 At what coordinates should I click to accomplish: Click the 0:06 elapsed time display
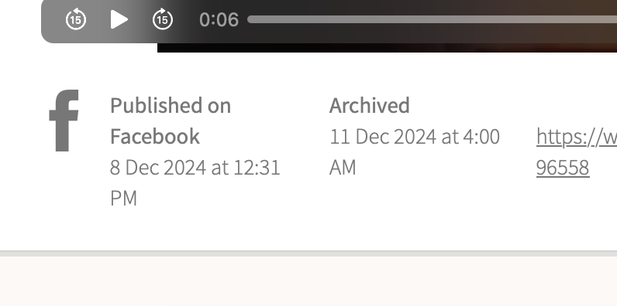click(219, 19)
